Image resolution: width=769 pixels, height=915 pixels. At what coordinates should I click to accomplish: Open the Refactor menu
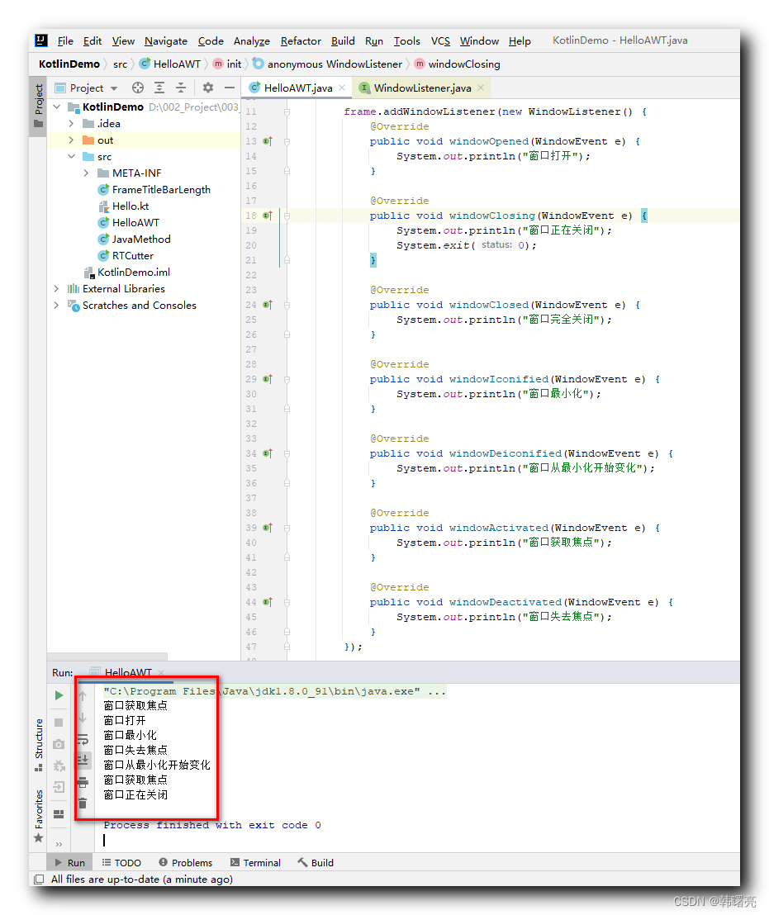click(300, 40)
